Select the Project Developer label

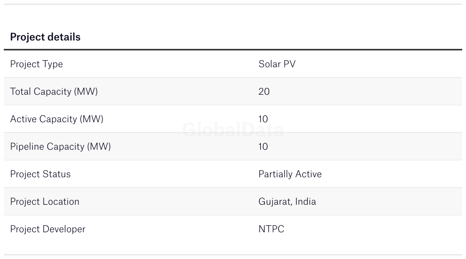tap(48, 229)
